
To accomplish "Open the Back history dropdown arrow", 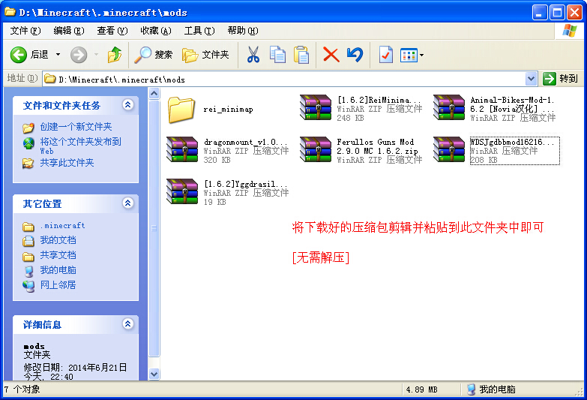I will 58,55.
